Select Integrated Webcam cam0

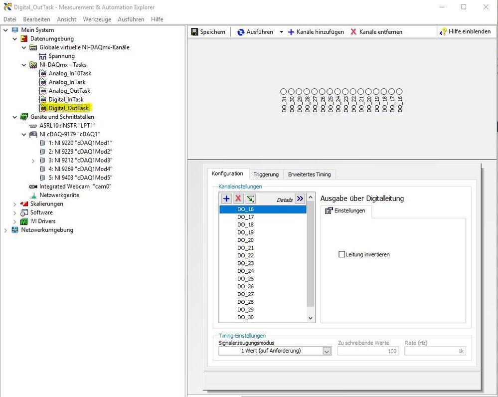pos(75,187)
